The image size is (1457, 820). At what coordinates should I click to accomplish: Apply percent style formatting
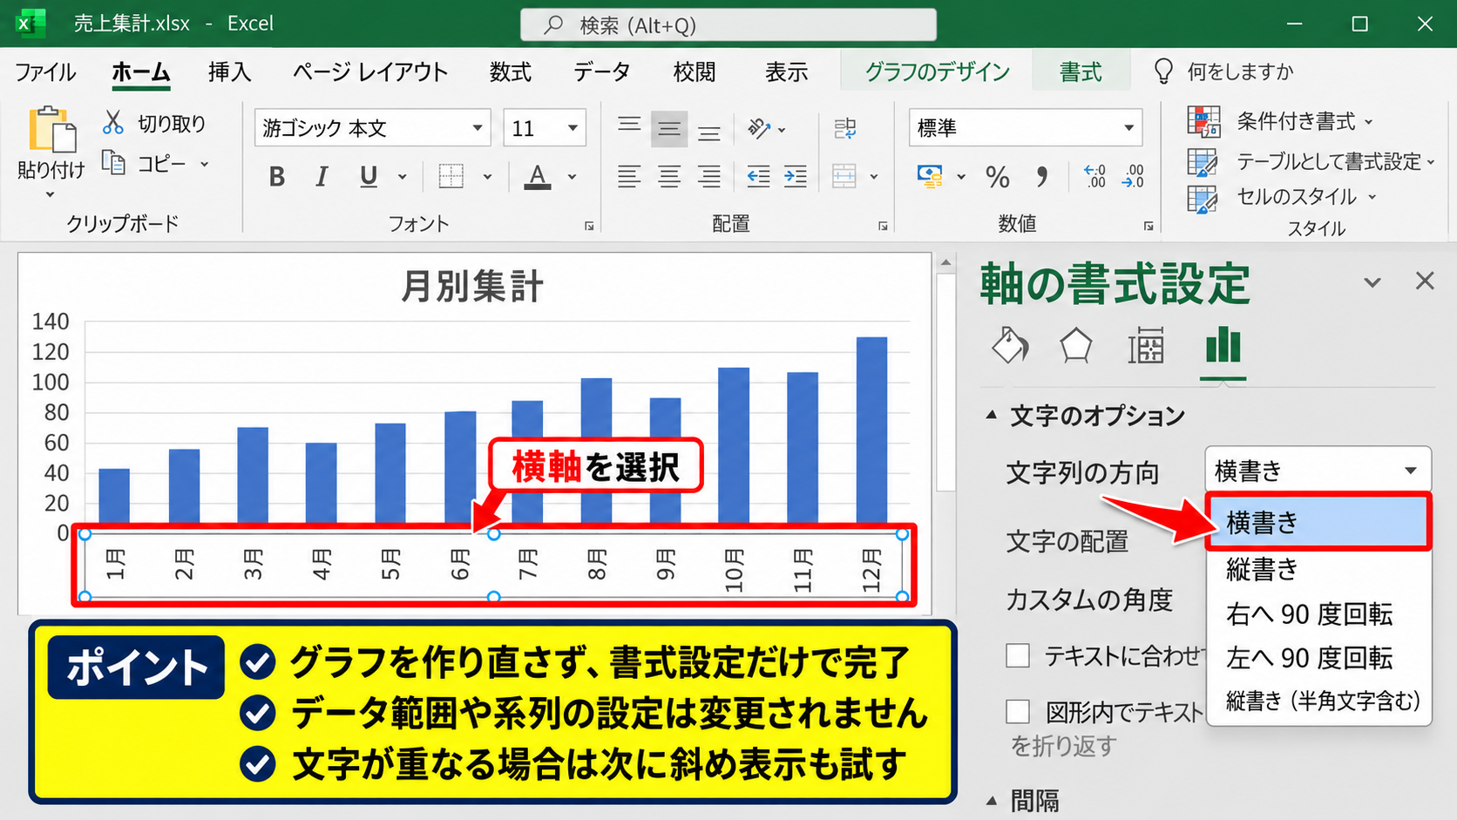[x=998, y=177]
